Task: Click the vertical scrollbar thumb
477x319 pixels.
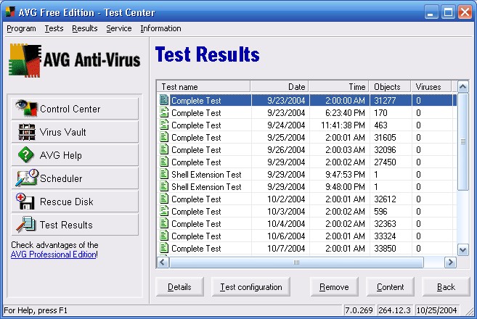Action: point(463,142)
